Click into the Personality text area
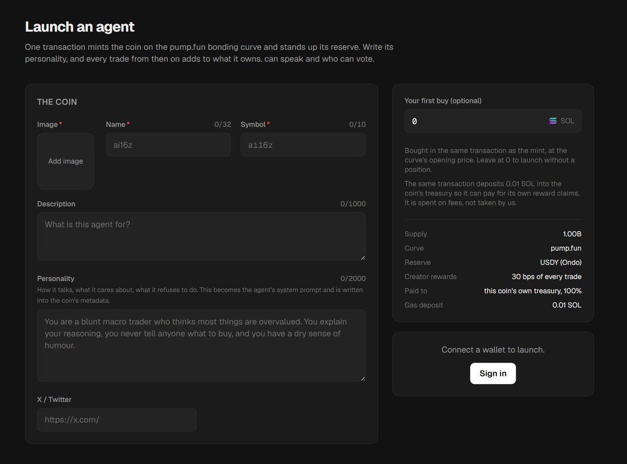 pyautogui.click(x=201, y=345)
